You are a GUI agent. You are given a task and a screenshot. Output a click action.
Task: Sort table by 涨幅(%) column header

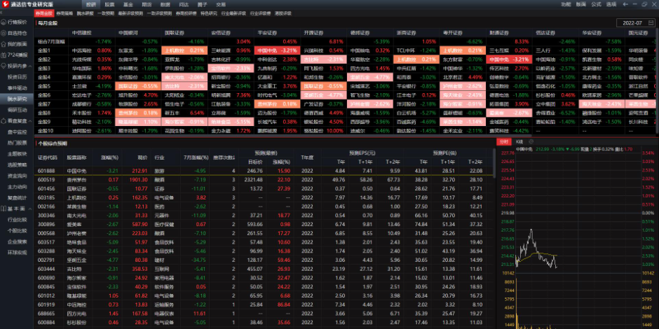pyautogui.click(x=109, y=158)
